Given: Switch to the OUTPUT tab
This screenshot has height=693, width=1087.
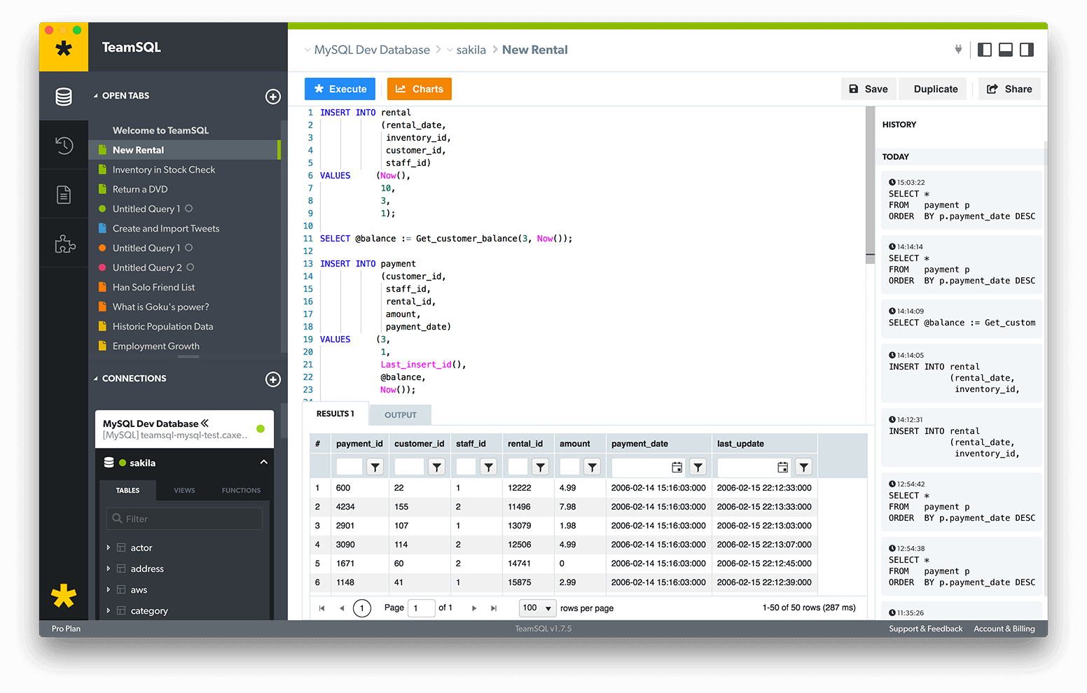Looking at the screenshot, I should coord(400,415).
